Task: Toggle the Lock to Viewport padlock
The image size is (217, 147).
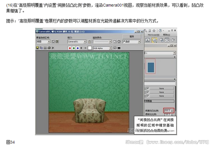Action: [89, 41]
